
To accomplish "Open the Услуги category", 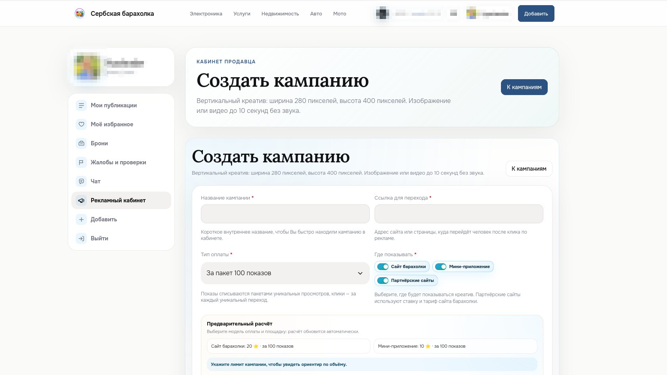I will click(x=242, y=13).
